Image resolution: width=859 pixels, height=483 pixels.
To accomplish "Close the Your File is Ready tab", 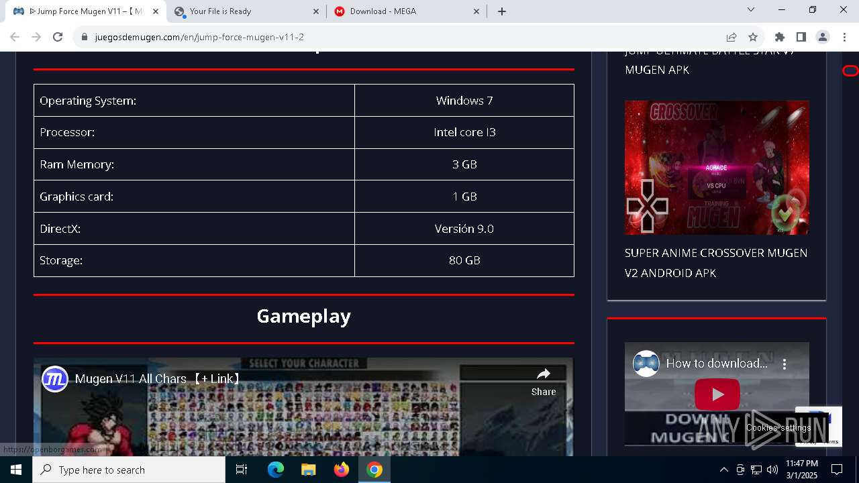I will click(316, 11).
